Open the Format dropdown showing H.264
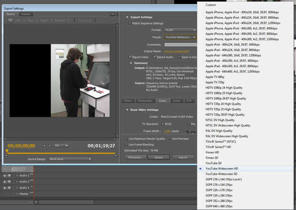This screenshot has height=210, width=296. [180, 30]
